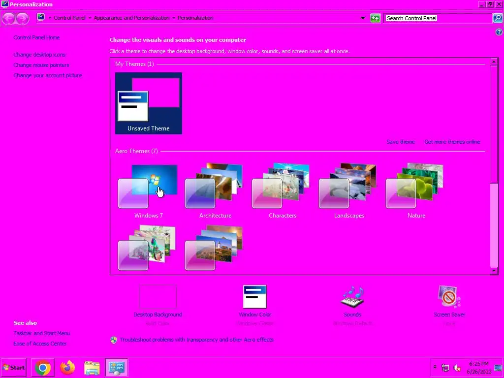Image resolution: width=504 pixels, height=378 pixels.
Task: Open address bar history dropdown
Action: point(363,18)
